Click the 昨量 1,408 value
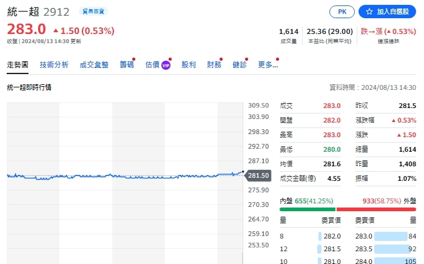Viewport: 424px width, 264px height. point(408,164)
